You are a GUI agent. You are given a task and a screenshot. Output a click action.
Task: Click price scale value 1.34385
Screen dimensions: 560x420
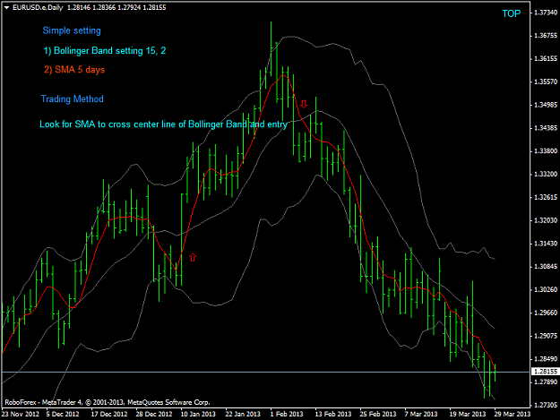pos(546,128)
